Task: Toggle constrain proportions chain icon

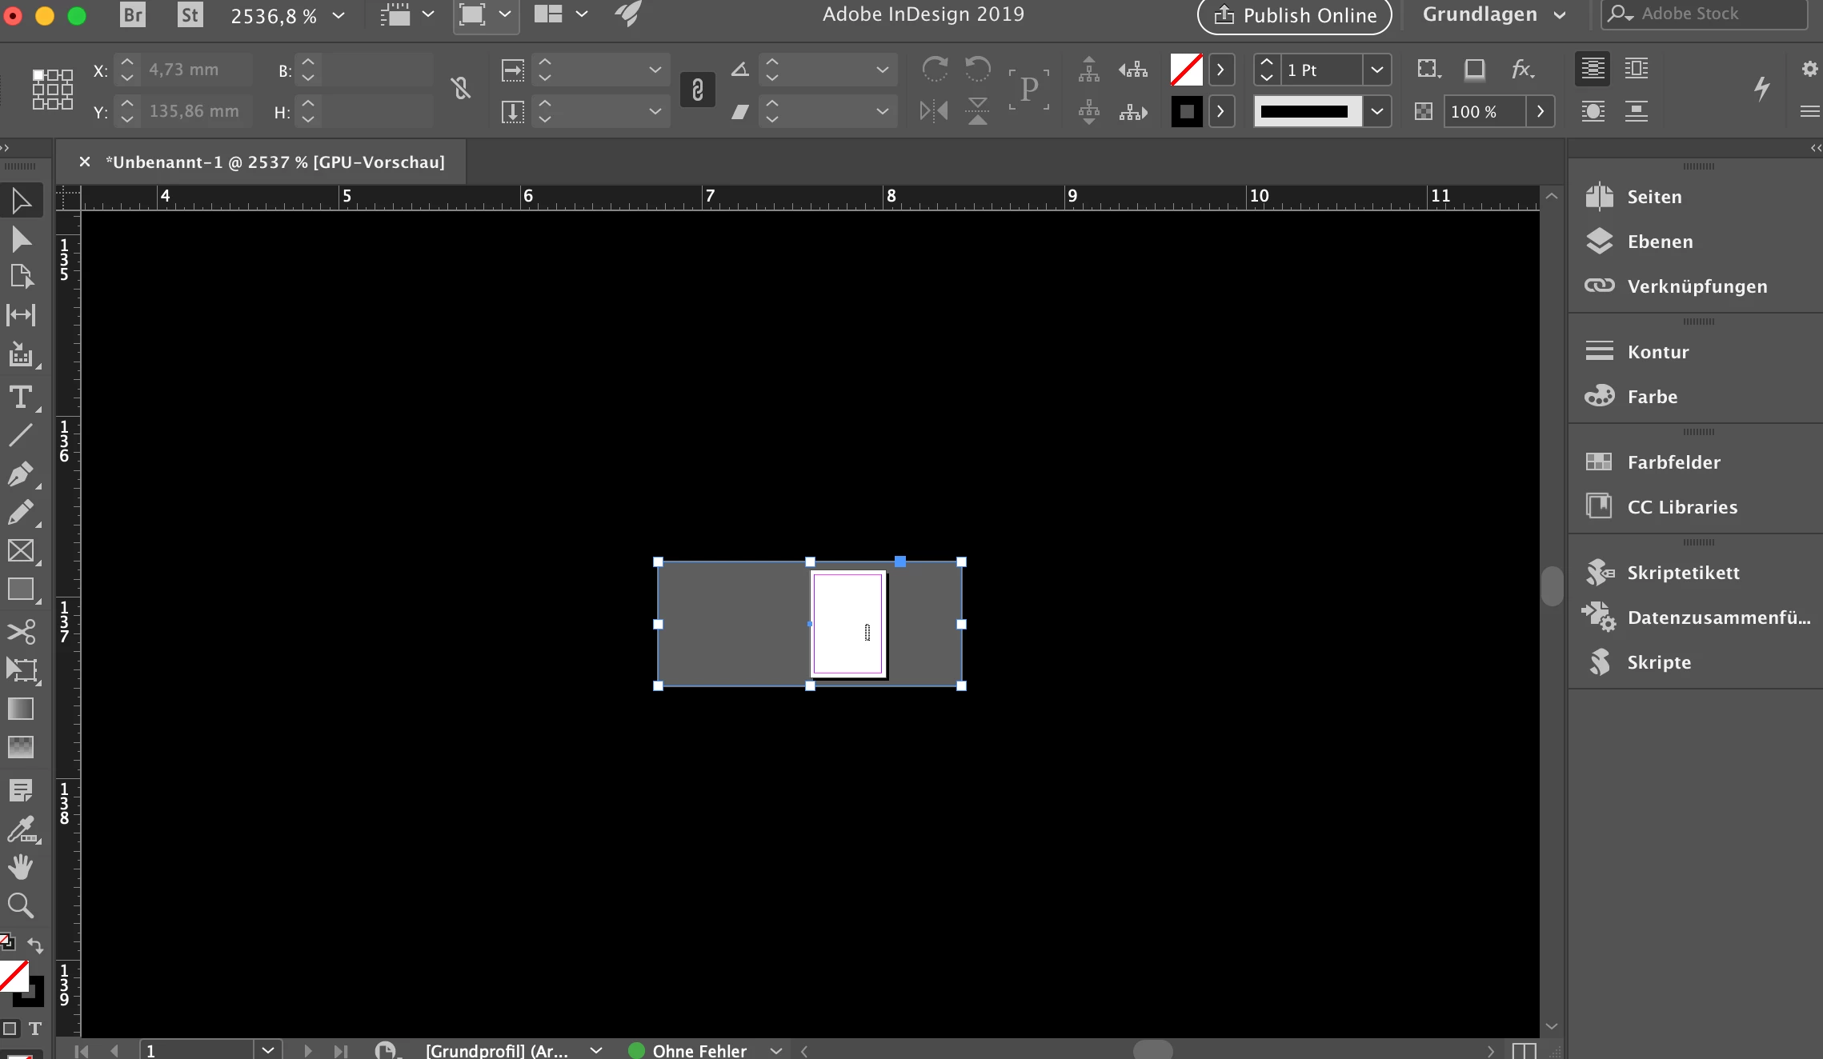Action: (460, 89)
